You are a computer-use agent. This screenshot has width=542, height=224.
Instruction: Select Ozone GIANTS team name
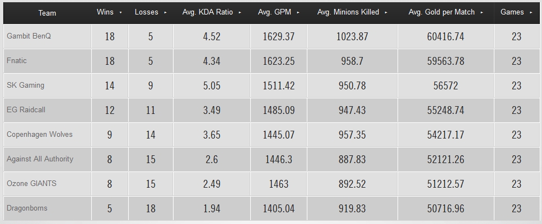tap(31, 183)
